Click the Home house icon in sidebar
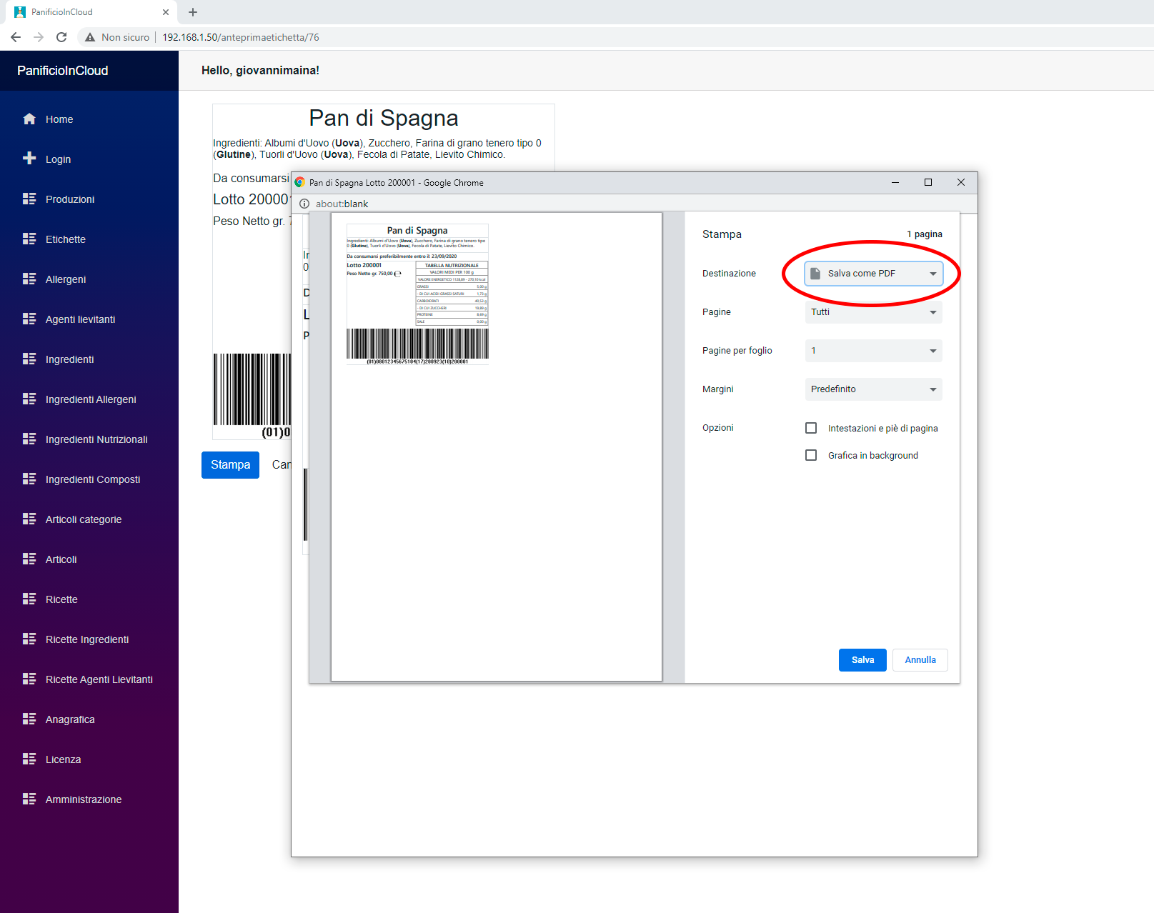The image size is (1154, 913). coord(29,119)
